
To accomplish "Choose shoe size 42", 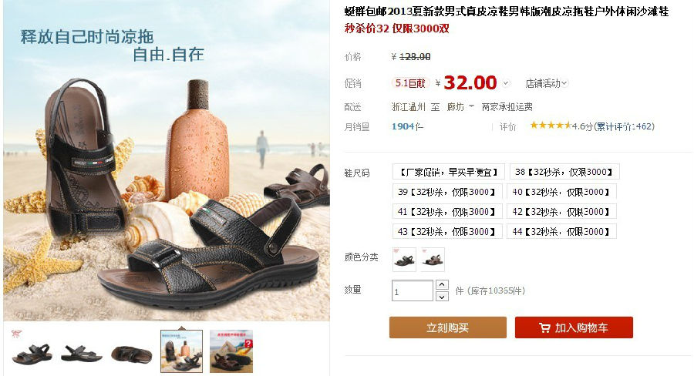I will coord(561,211).
